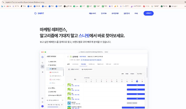Screen dimensions: 186x109
Task: Click the demo panel vertical scrollbar
Action: [147, 72]
